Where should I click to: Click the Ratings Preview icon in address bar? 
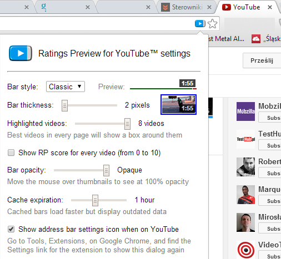pos(200,24)
